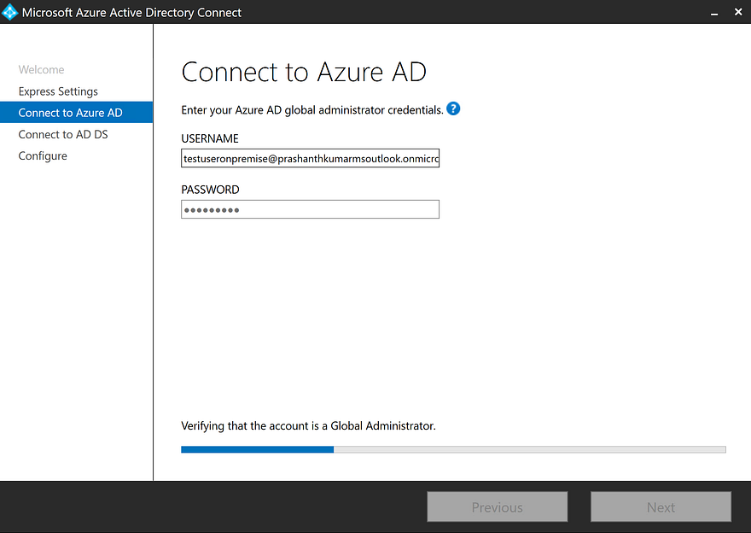Screen dimensions: 751x533
Task: Go to the Welcome step
Action: (x=41, y=70)
